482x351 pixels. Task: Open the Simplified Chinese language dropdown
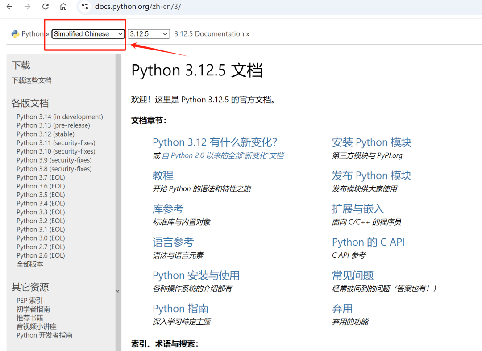(88, 34)
